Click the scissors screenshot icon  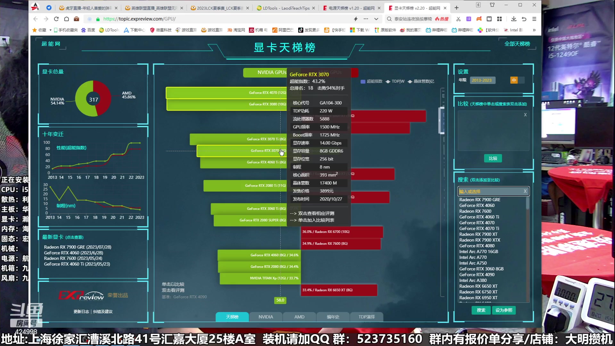click(x=458, y=19)
